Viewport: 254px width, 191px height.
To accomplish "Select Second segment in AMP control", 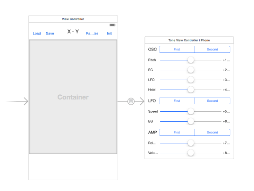I will click(x=212, y=132).
